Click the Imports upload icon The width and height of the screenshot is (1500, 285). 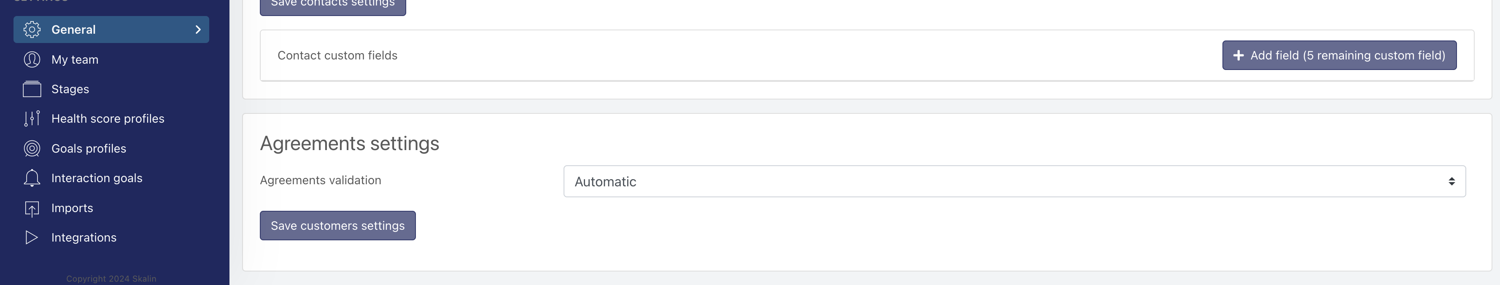(x=32, y=208)
